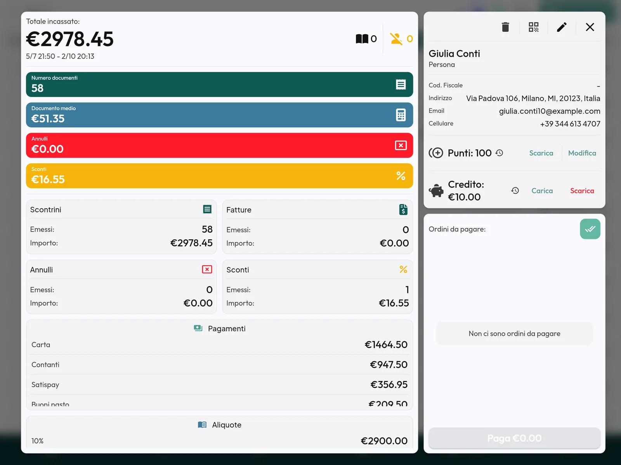Select all orders with double-check button
621x465 pixels.
tap(590, 229)
